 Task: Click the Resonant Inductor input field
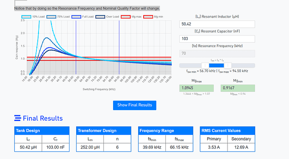(217, 24)
